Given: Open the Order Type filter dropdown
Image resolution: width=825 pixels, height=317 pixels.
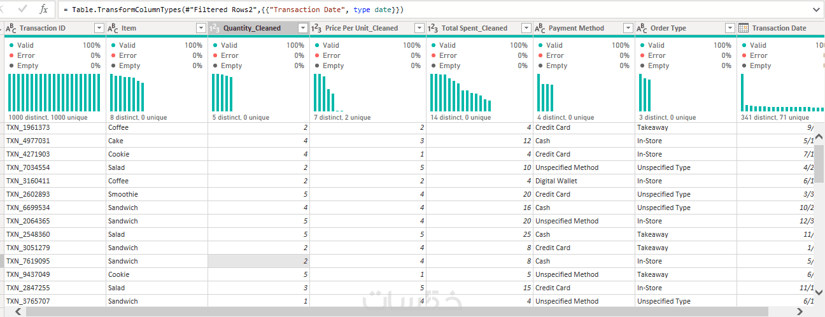Looking at the screenshot, I should click(x=730, y=28).
